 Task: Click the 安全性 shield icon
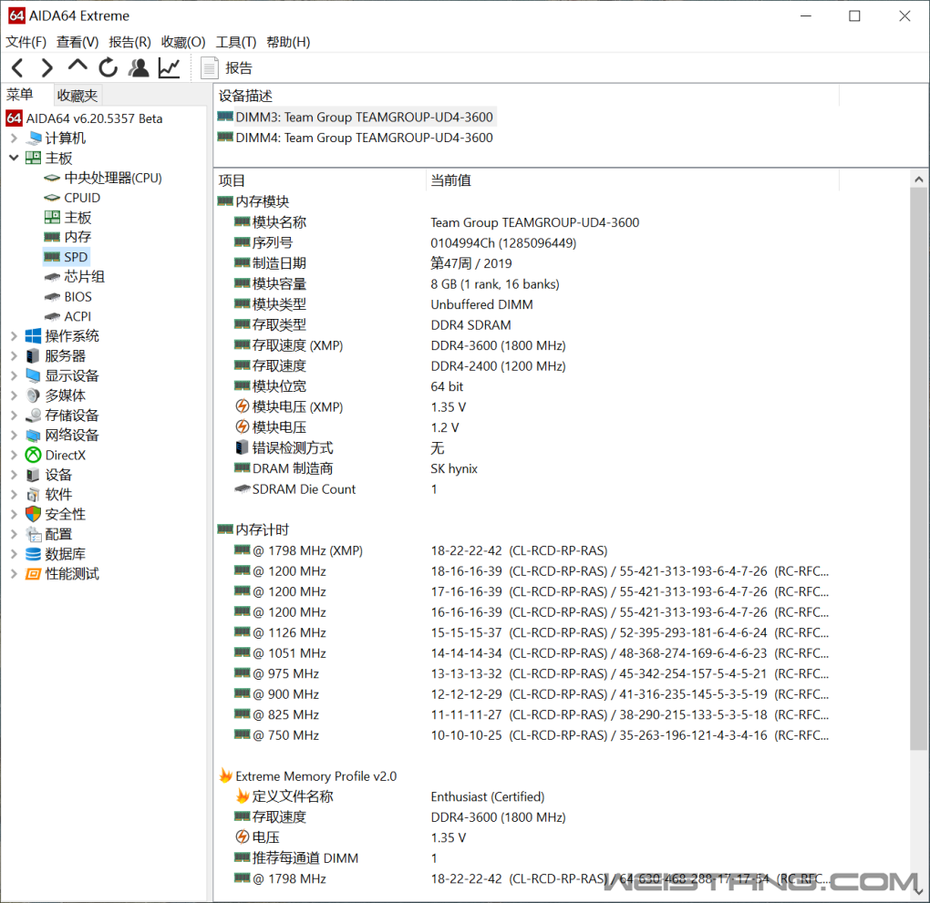[x=33, y=514]
